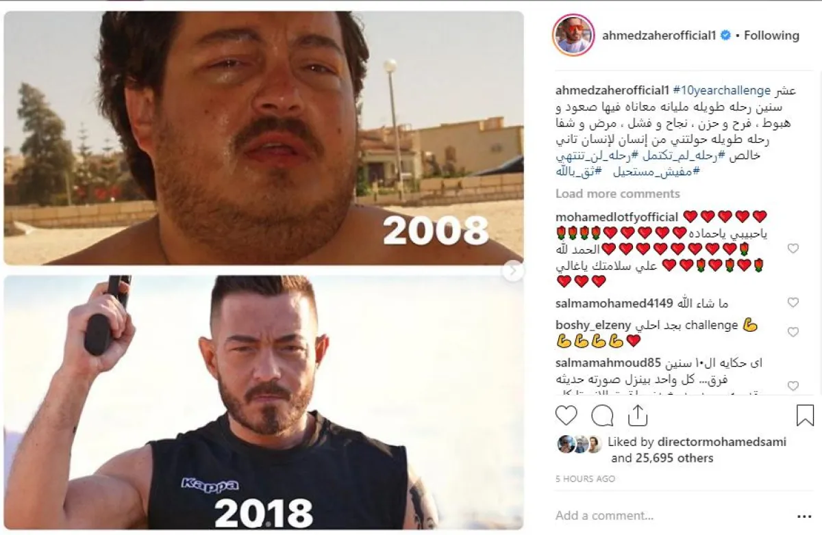Select the 2018 photo image
Screen dimensions: 822x535
[x=263, y=402]
